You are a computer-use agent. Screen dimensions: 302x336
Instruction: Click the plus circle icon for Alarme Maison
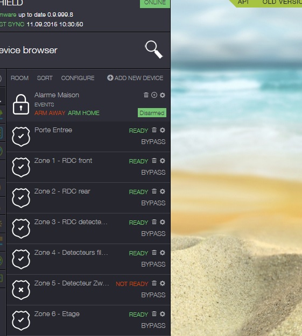(x=154, y=95)
